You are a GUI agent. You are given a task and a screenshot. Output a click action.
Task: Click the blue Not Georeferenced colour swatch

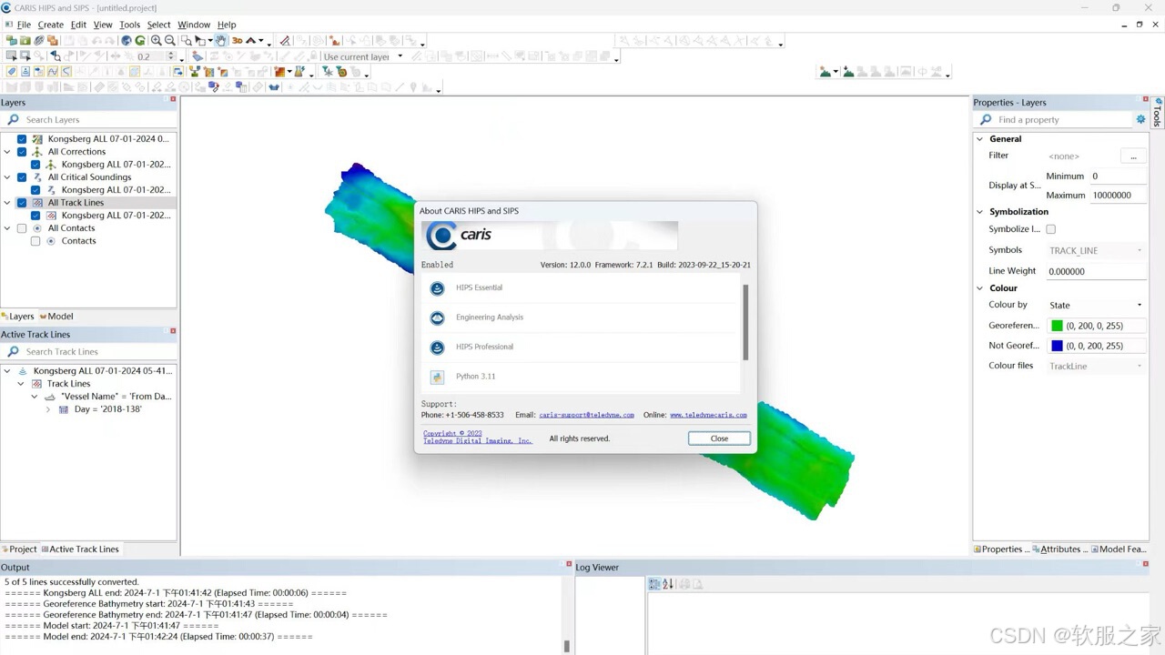click(1057, 346)
